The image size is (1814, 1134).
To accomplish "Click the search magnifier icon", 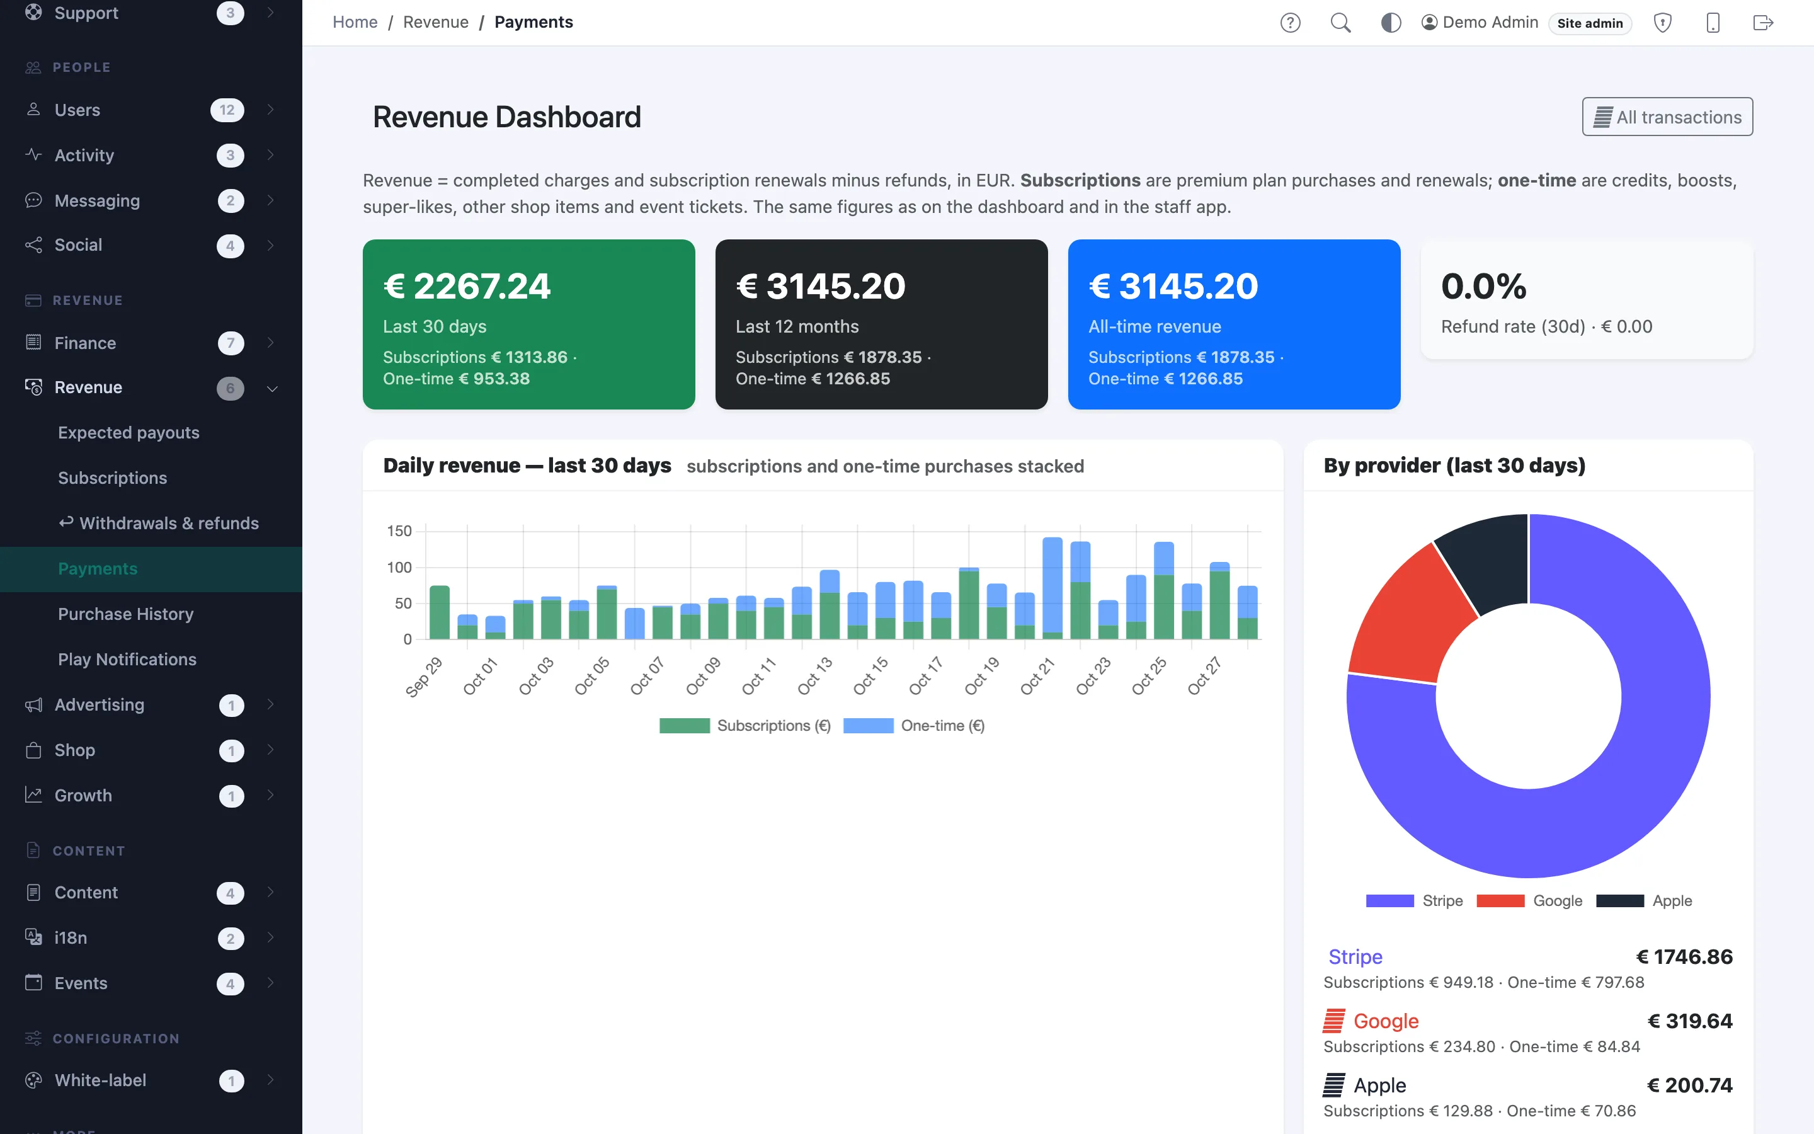I will click(x=1340, y=23).
